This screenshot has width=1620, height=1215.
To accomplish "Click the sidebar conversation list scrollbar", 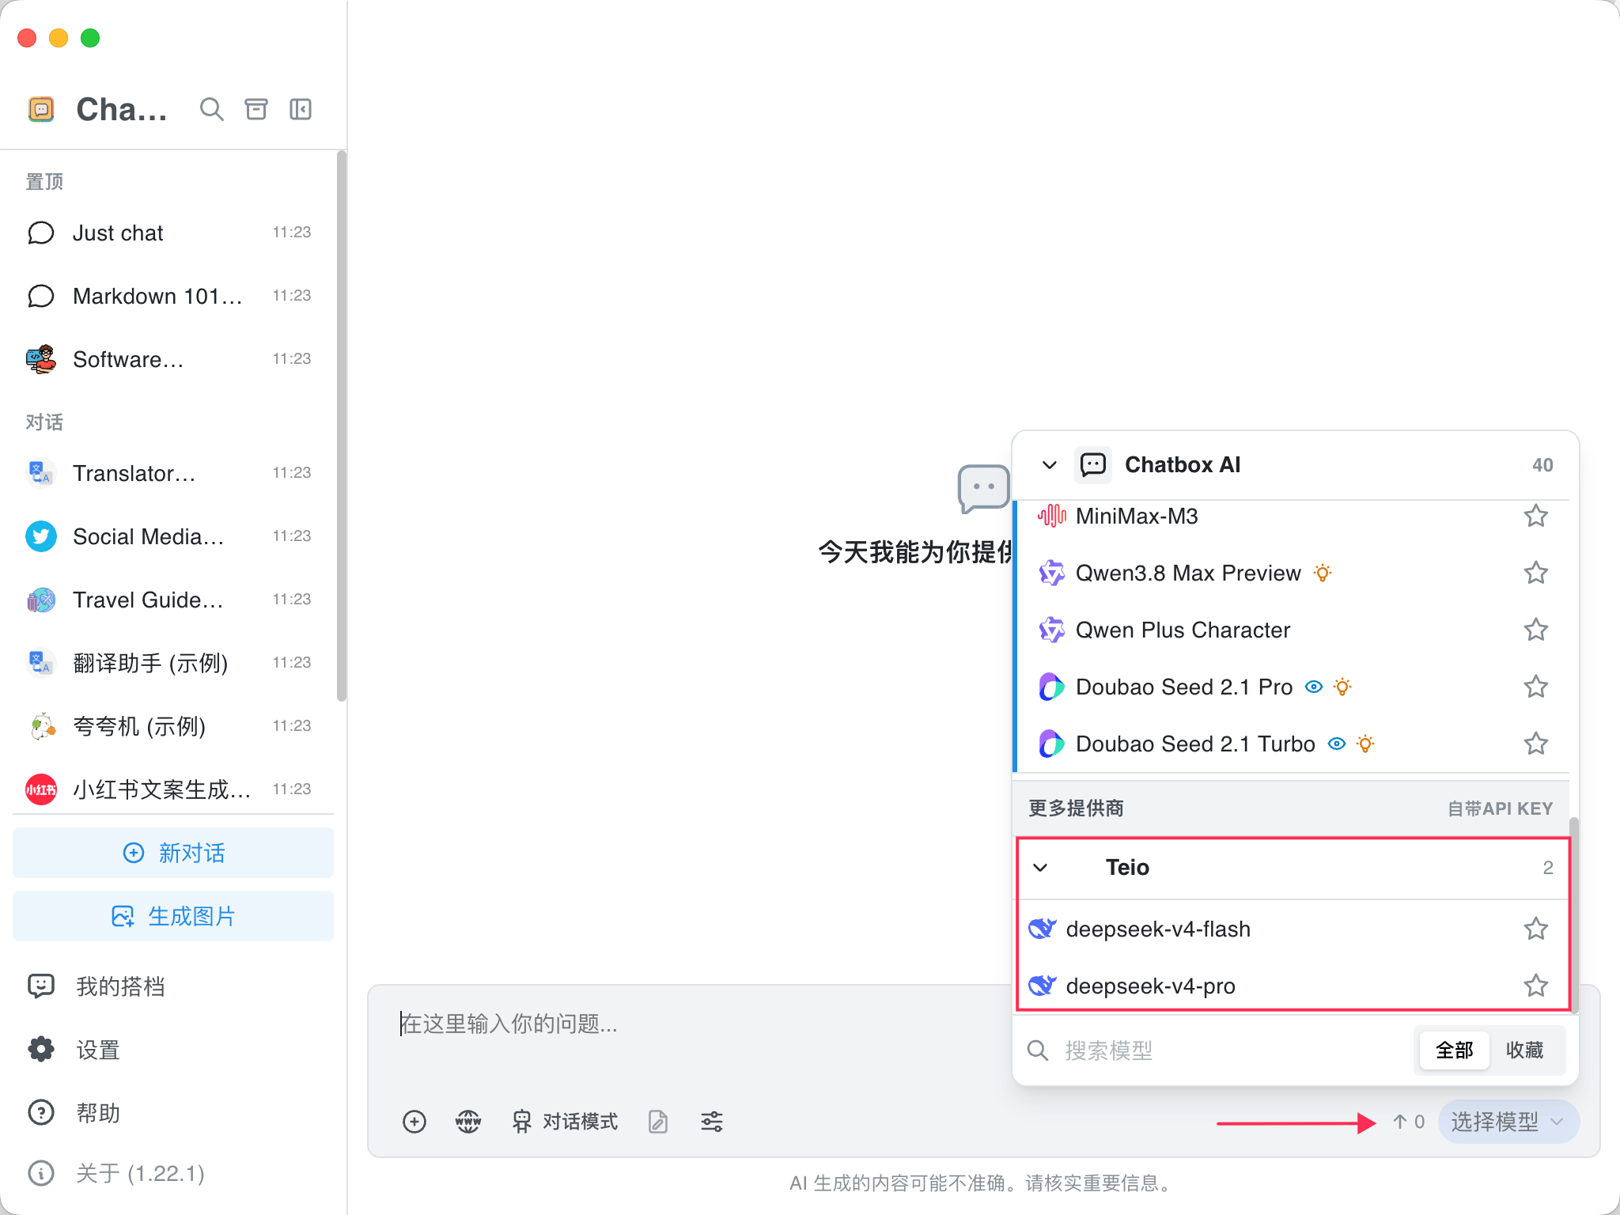I will (342, 427).
